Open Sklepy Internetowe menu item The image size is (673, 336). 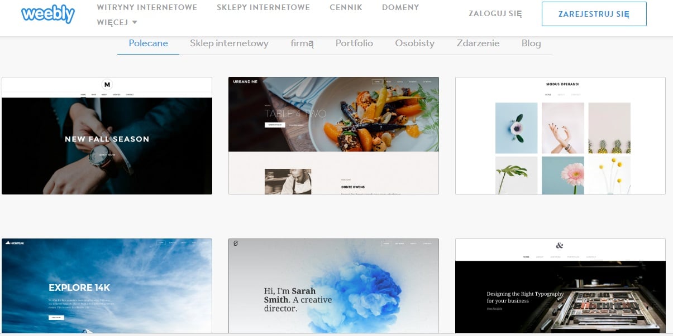(x=263, y=8)
